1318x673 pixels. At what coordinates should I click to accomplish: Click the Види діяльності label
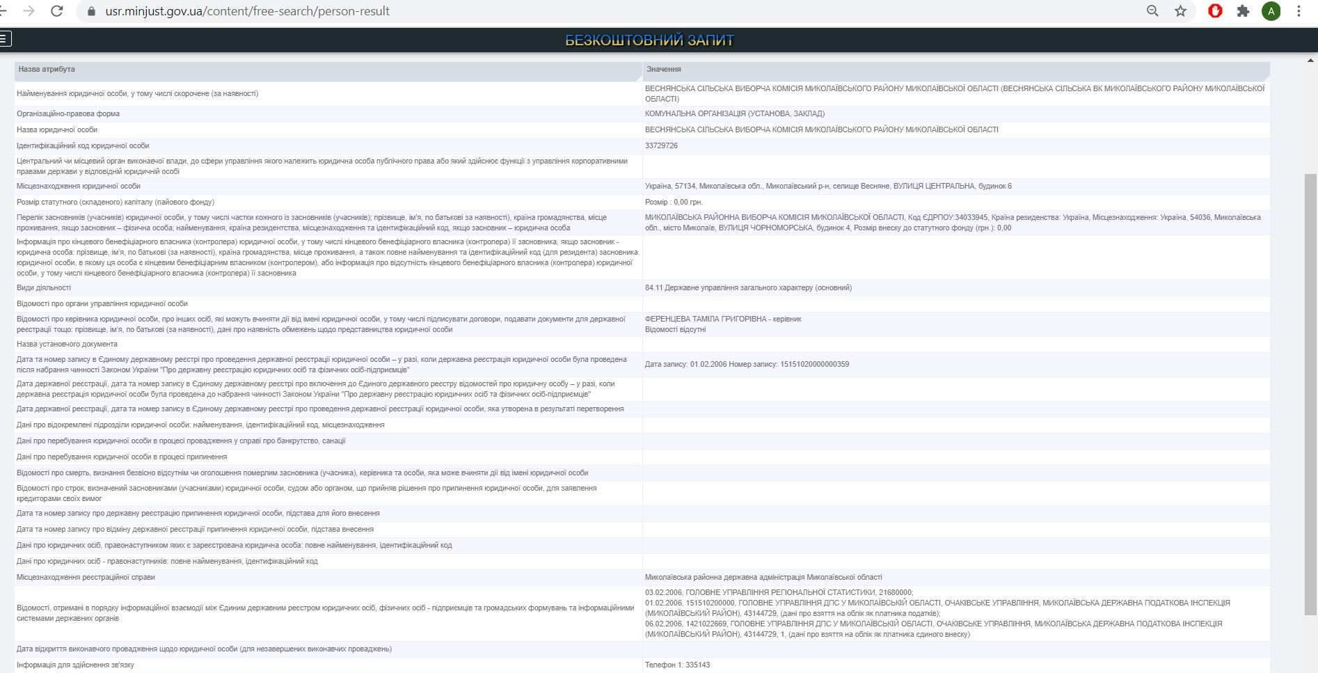pos(44,287)
